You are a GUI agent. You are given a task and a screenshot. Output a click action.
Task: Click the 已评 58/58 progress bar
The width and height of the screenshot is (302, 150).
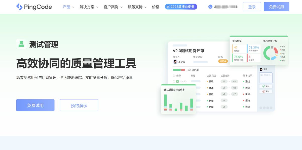179,70
